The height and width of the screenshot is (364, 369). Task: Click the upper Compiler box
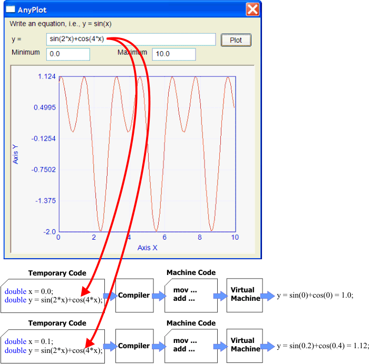click(x=134, y=296)
